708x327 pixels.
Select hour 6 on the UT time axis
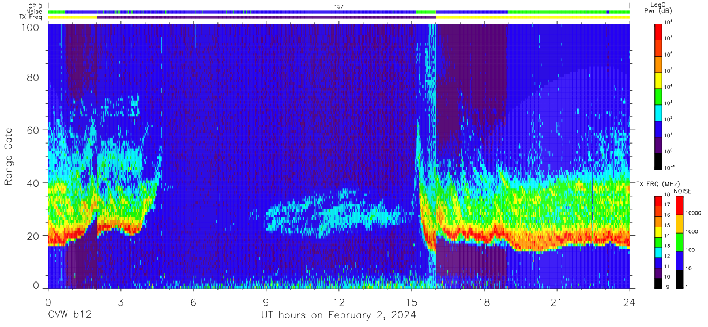click(x=194, y=302)
